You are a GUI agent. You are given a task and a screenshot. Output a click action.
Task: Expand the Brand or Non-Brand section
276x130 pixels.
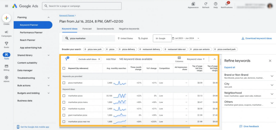[272, 76]
